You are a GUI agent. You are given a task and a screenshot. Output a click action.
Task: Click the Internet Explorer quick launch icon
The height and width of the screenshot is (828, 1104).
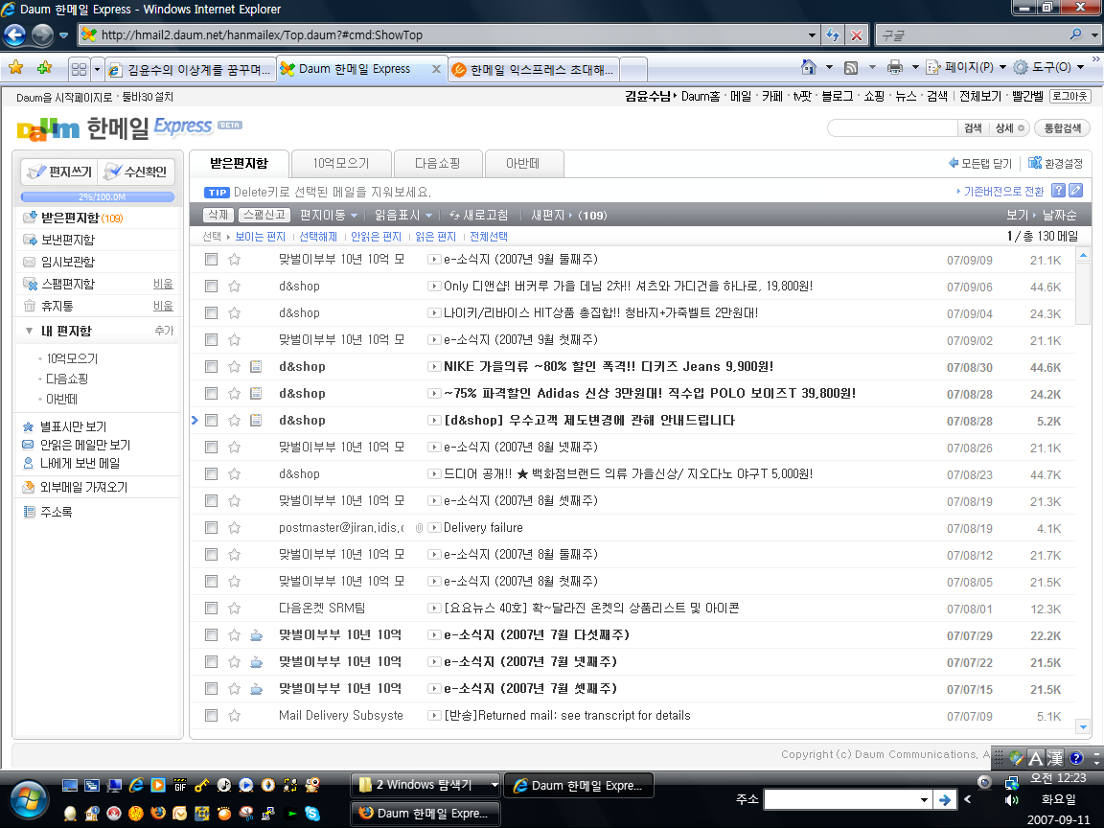136,785
